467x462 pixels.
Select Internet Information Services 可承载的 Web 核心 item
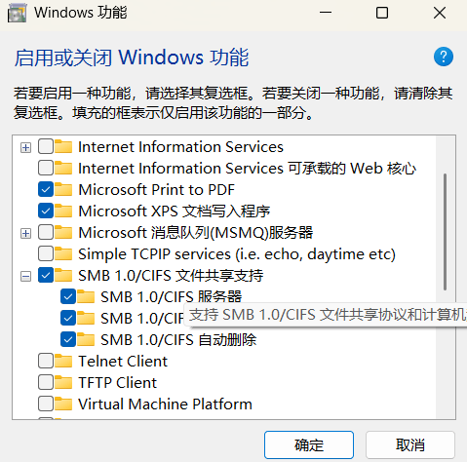pos(247,169)
